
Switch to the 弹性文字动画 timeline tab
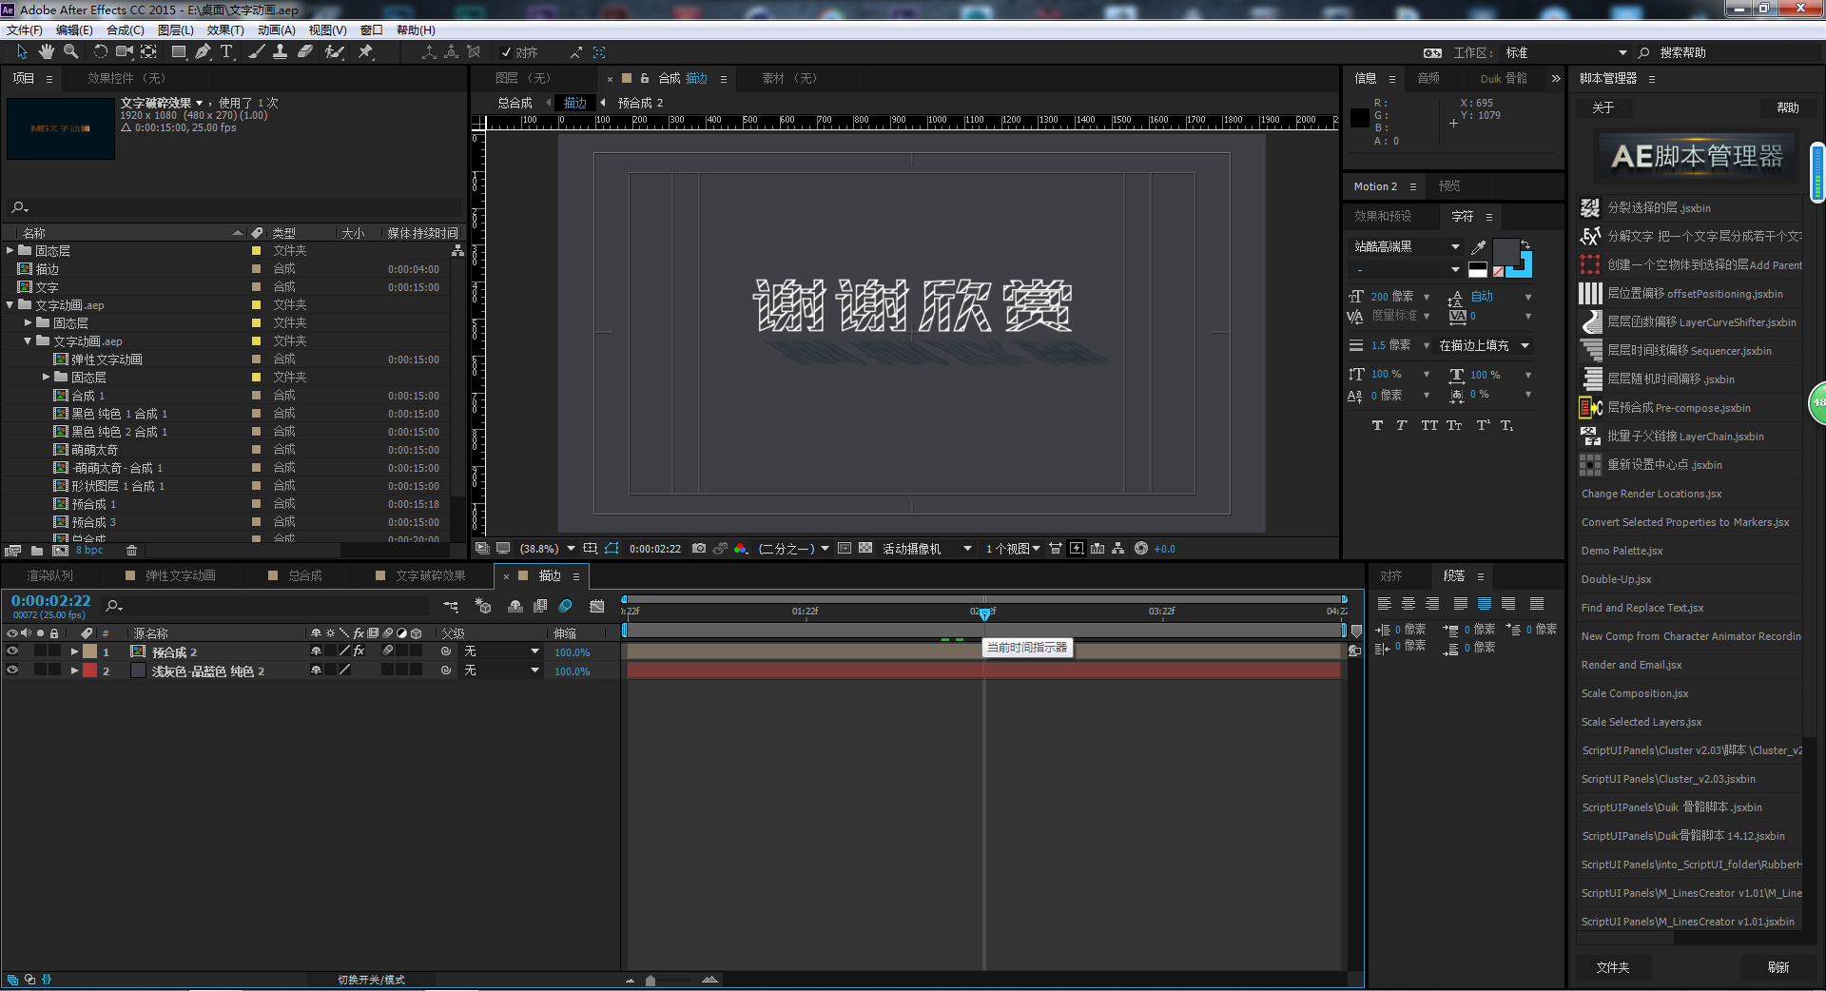click(180, 576)
